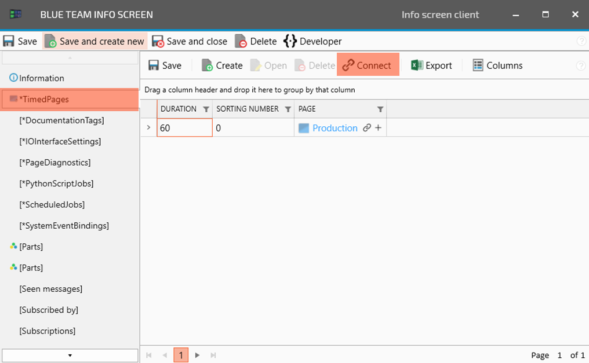The height and width of the screenshot is (363, 589).
Task: Open Page column filter
Action: 380,109
